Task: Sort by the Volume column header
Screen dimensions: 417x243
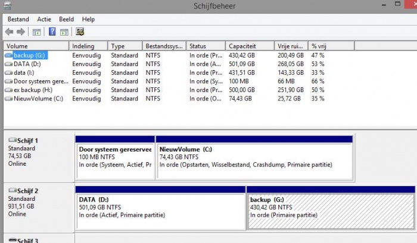Action: click(36, 46)
